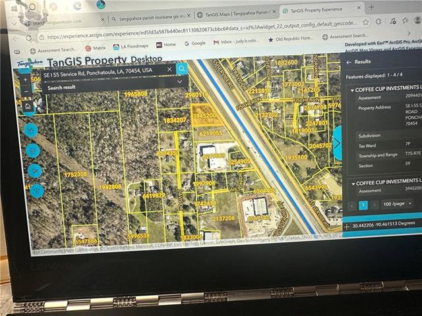Image resolution: width=422 pixels, height=316 pixels.
Task: Click parcel label 2137208 on map
Action: (224, 219)
